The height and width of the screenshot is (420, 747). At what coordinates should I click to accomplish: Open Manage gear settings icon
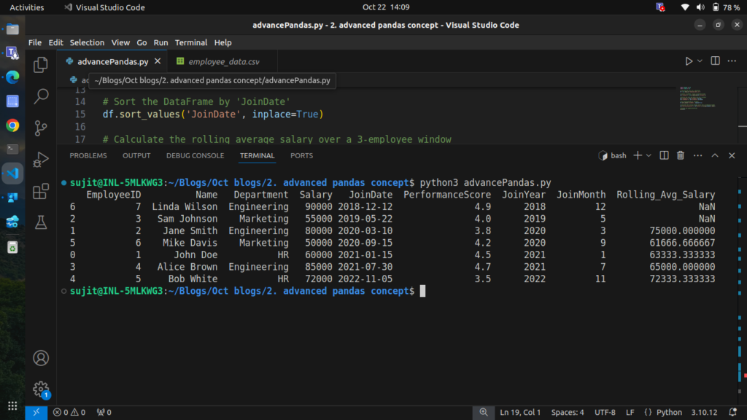tap(41, 389)
